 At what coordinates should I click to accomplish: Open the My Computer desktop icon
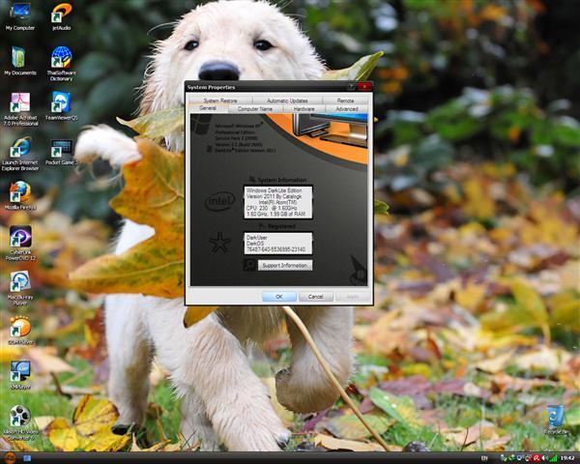(x=19, y=13)
